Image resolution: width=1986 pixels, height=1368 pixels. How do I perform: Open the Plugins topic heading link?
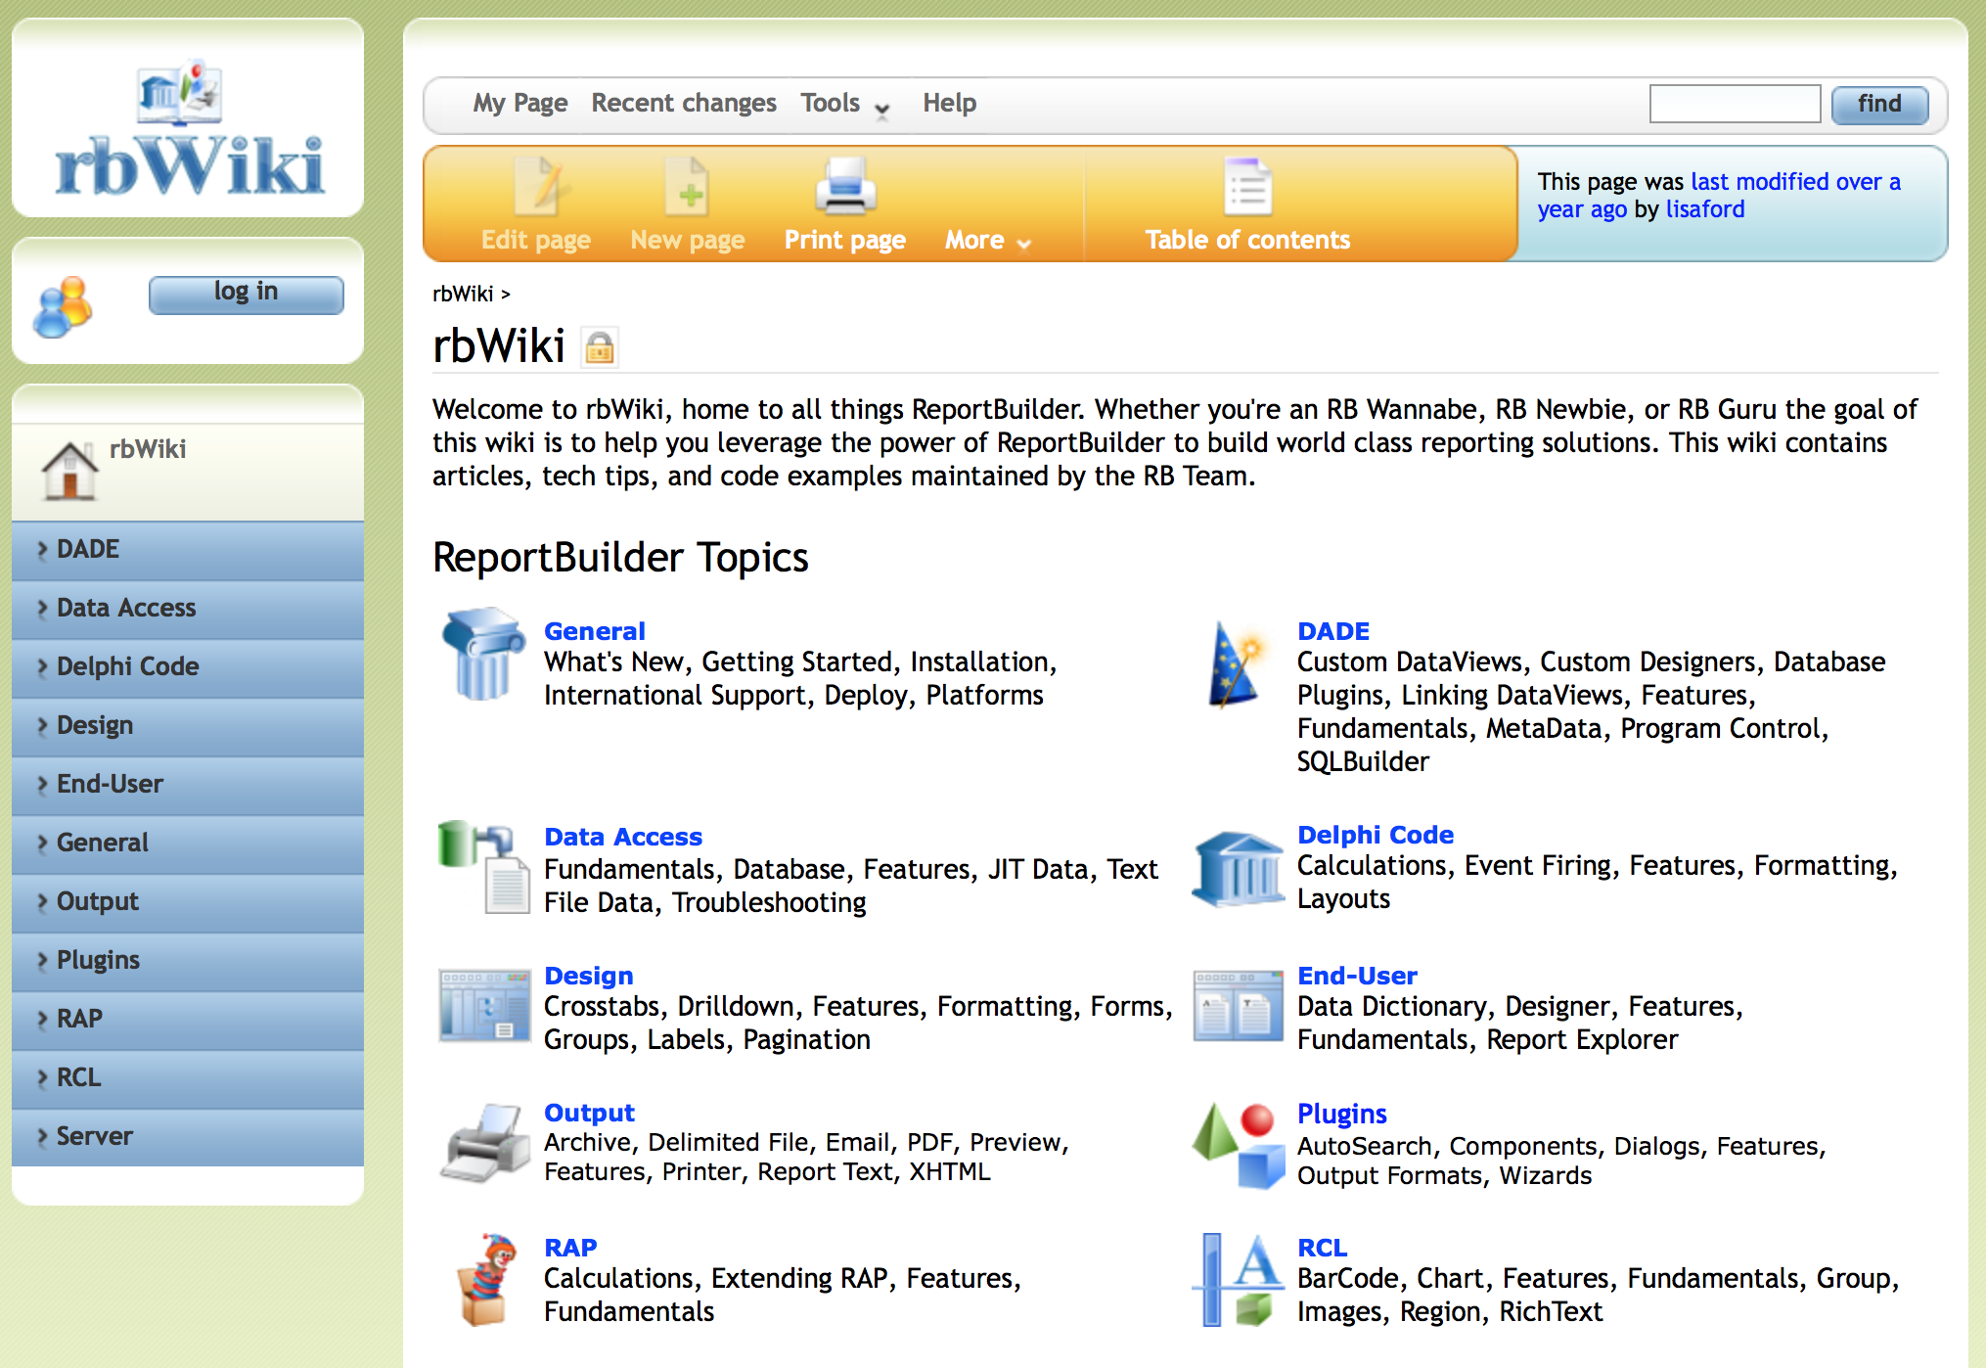1342,1115
